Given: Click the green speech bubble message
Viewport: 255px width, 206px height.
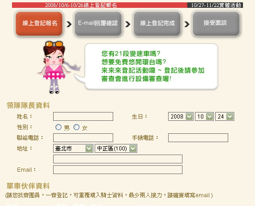Looking at the screenshot, I should [x=153, y=66].
